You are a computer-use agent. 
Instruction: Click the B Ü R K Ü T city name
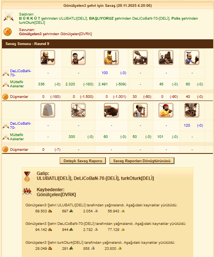tap(29, 19)
